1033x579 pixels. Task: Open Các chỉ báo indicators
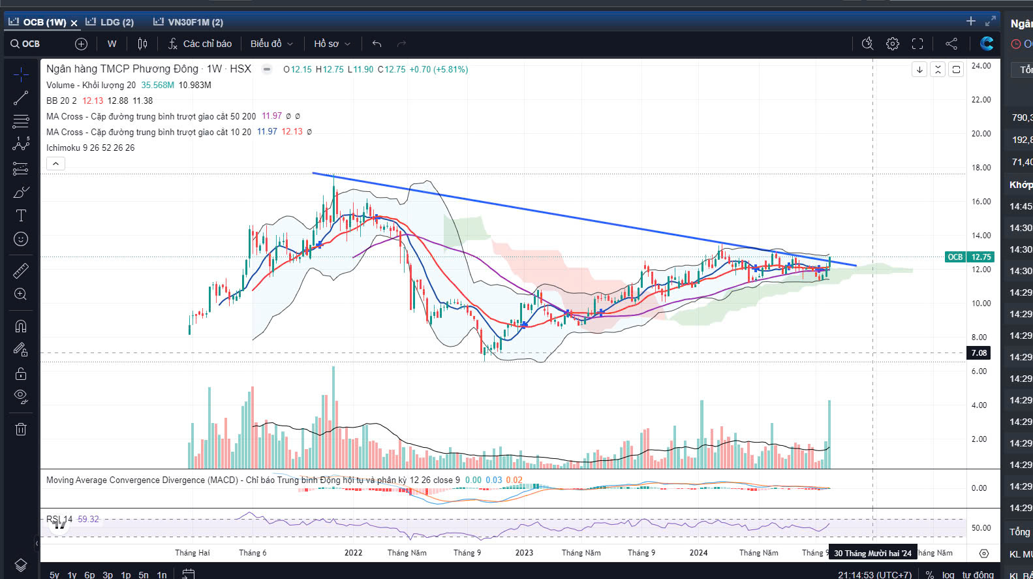[x=200, y=44]
